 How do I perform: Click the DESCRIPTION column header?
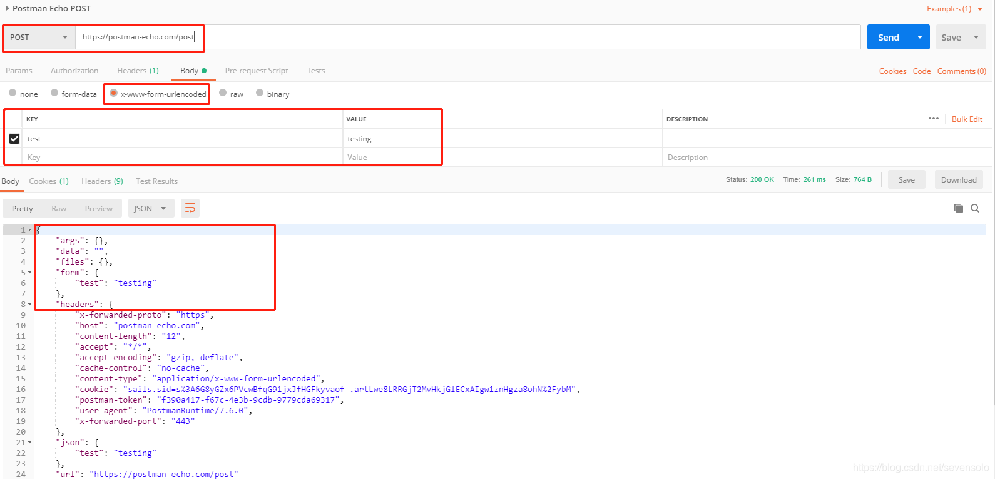click(x=687, y=119)
